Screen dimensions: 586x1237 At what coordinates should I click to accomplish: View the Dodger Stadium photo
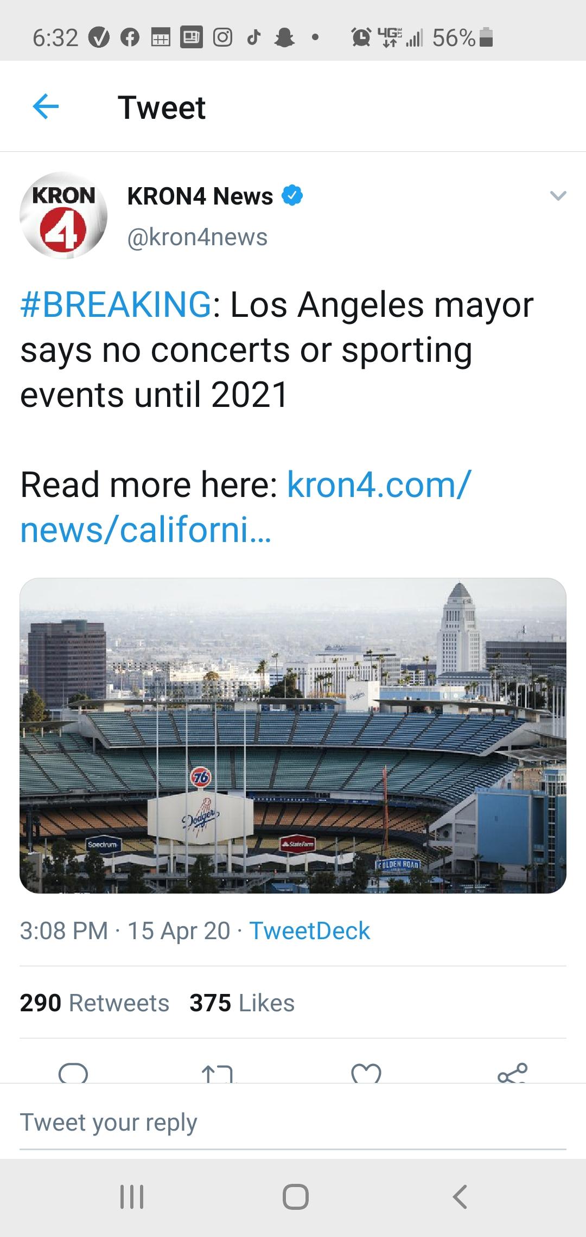click(293, 736)
